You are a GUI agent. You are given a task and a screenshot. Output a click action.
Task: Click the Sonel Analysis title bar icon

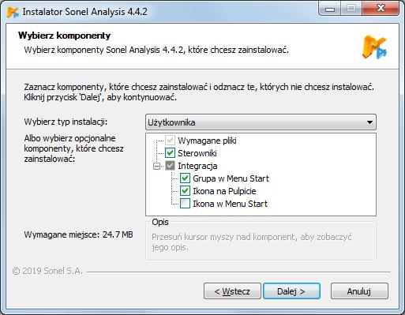13,12
